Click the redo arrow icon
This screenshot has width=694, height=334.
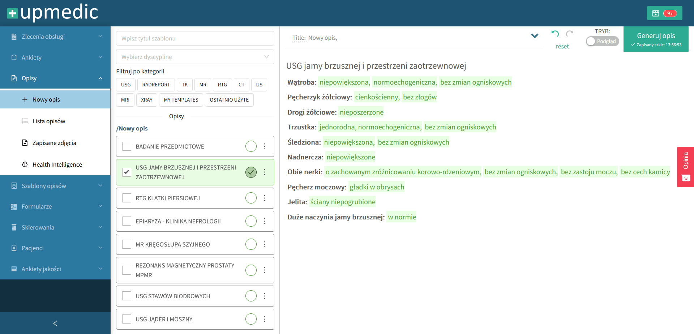tap(570, 34)
